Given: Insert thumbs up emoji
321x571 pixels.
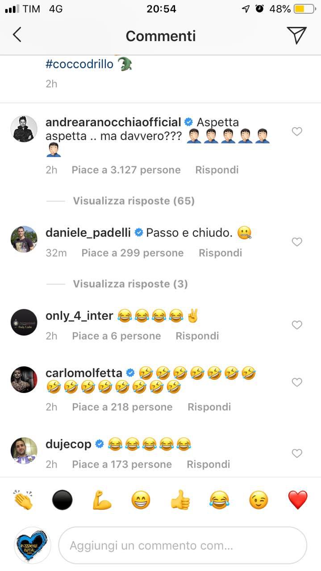Looking at the screenshot, I should click(180, 500).
